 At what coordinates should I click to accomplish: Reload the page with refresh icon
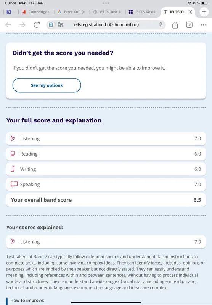(x=37, y=25)
